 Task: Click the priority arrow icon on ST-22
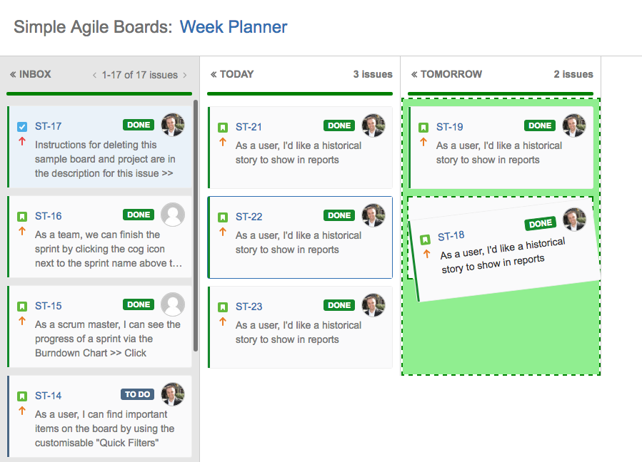click(223, 232)
